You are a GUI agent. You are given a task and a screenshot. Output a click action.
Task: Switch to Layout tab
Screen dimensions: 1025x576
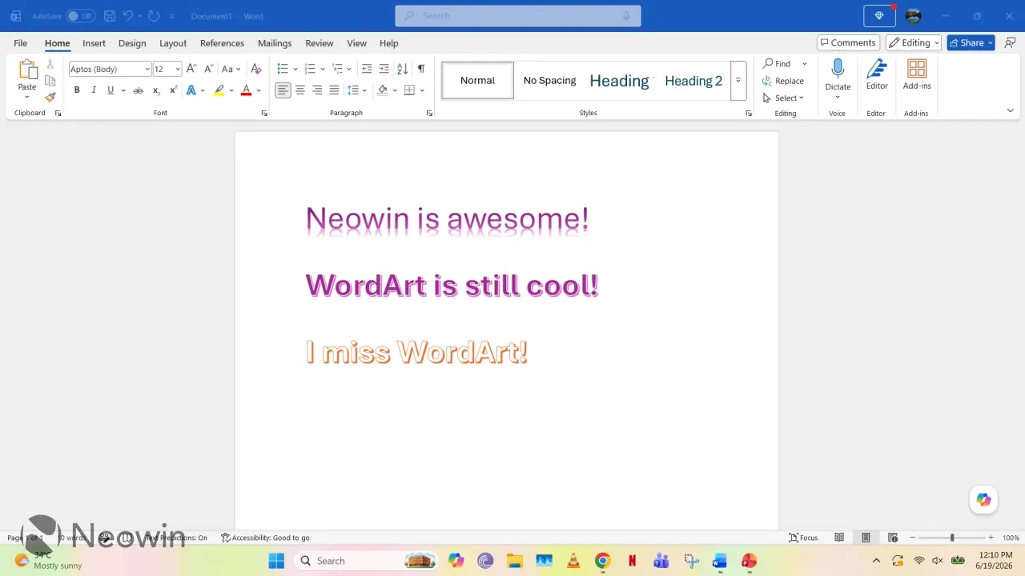pyautogui.click(x=173, y=43)
